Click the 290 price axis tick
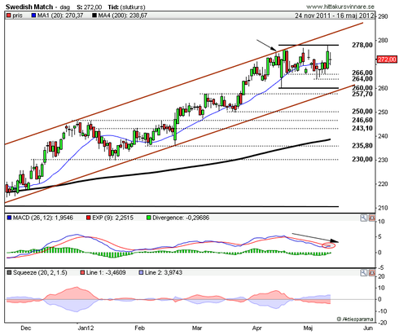 click(383, 16)
